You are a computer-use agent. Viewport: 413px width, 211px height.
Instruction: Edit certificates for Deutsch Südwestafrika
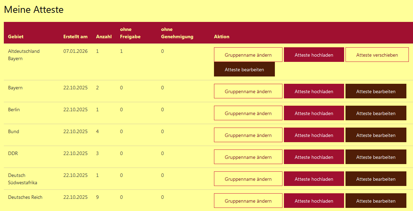click(376, 179)
